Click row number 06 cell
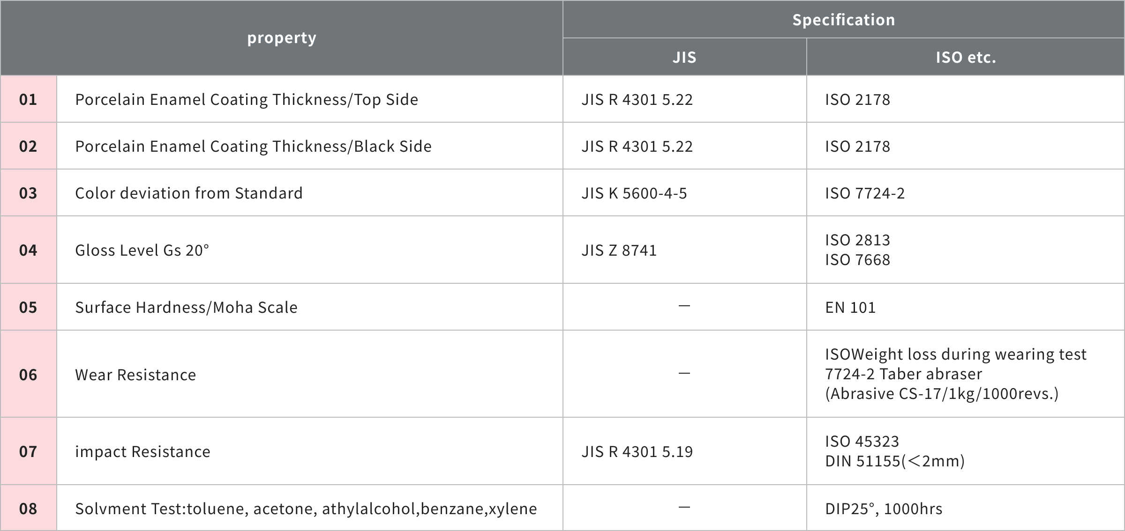The image size is (1125, 531). tap(28, 375)
